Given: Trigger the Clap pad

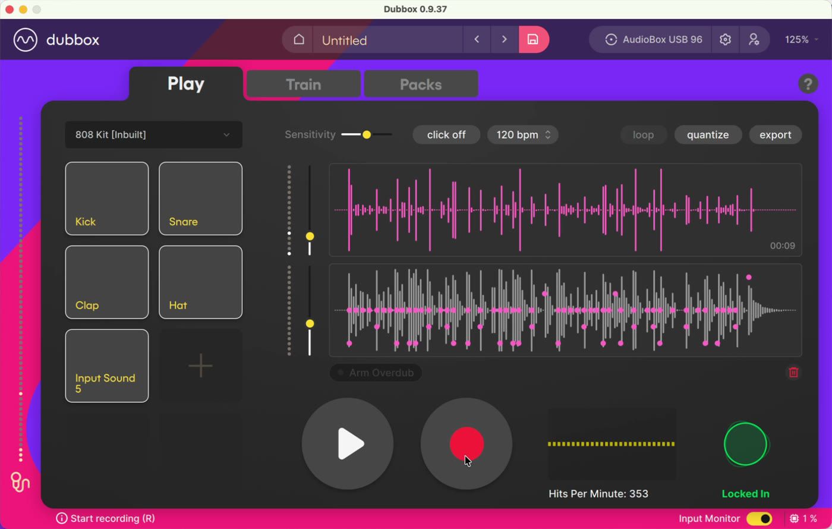Looking at the screenshot, I should tap(107, 282).
